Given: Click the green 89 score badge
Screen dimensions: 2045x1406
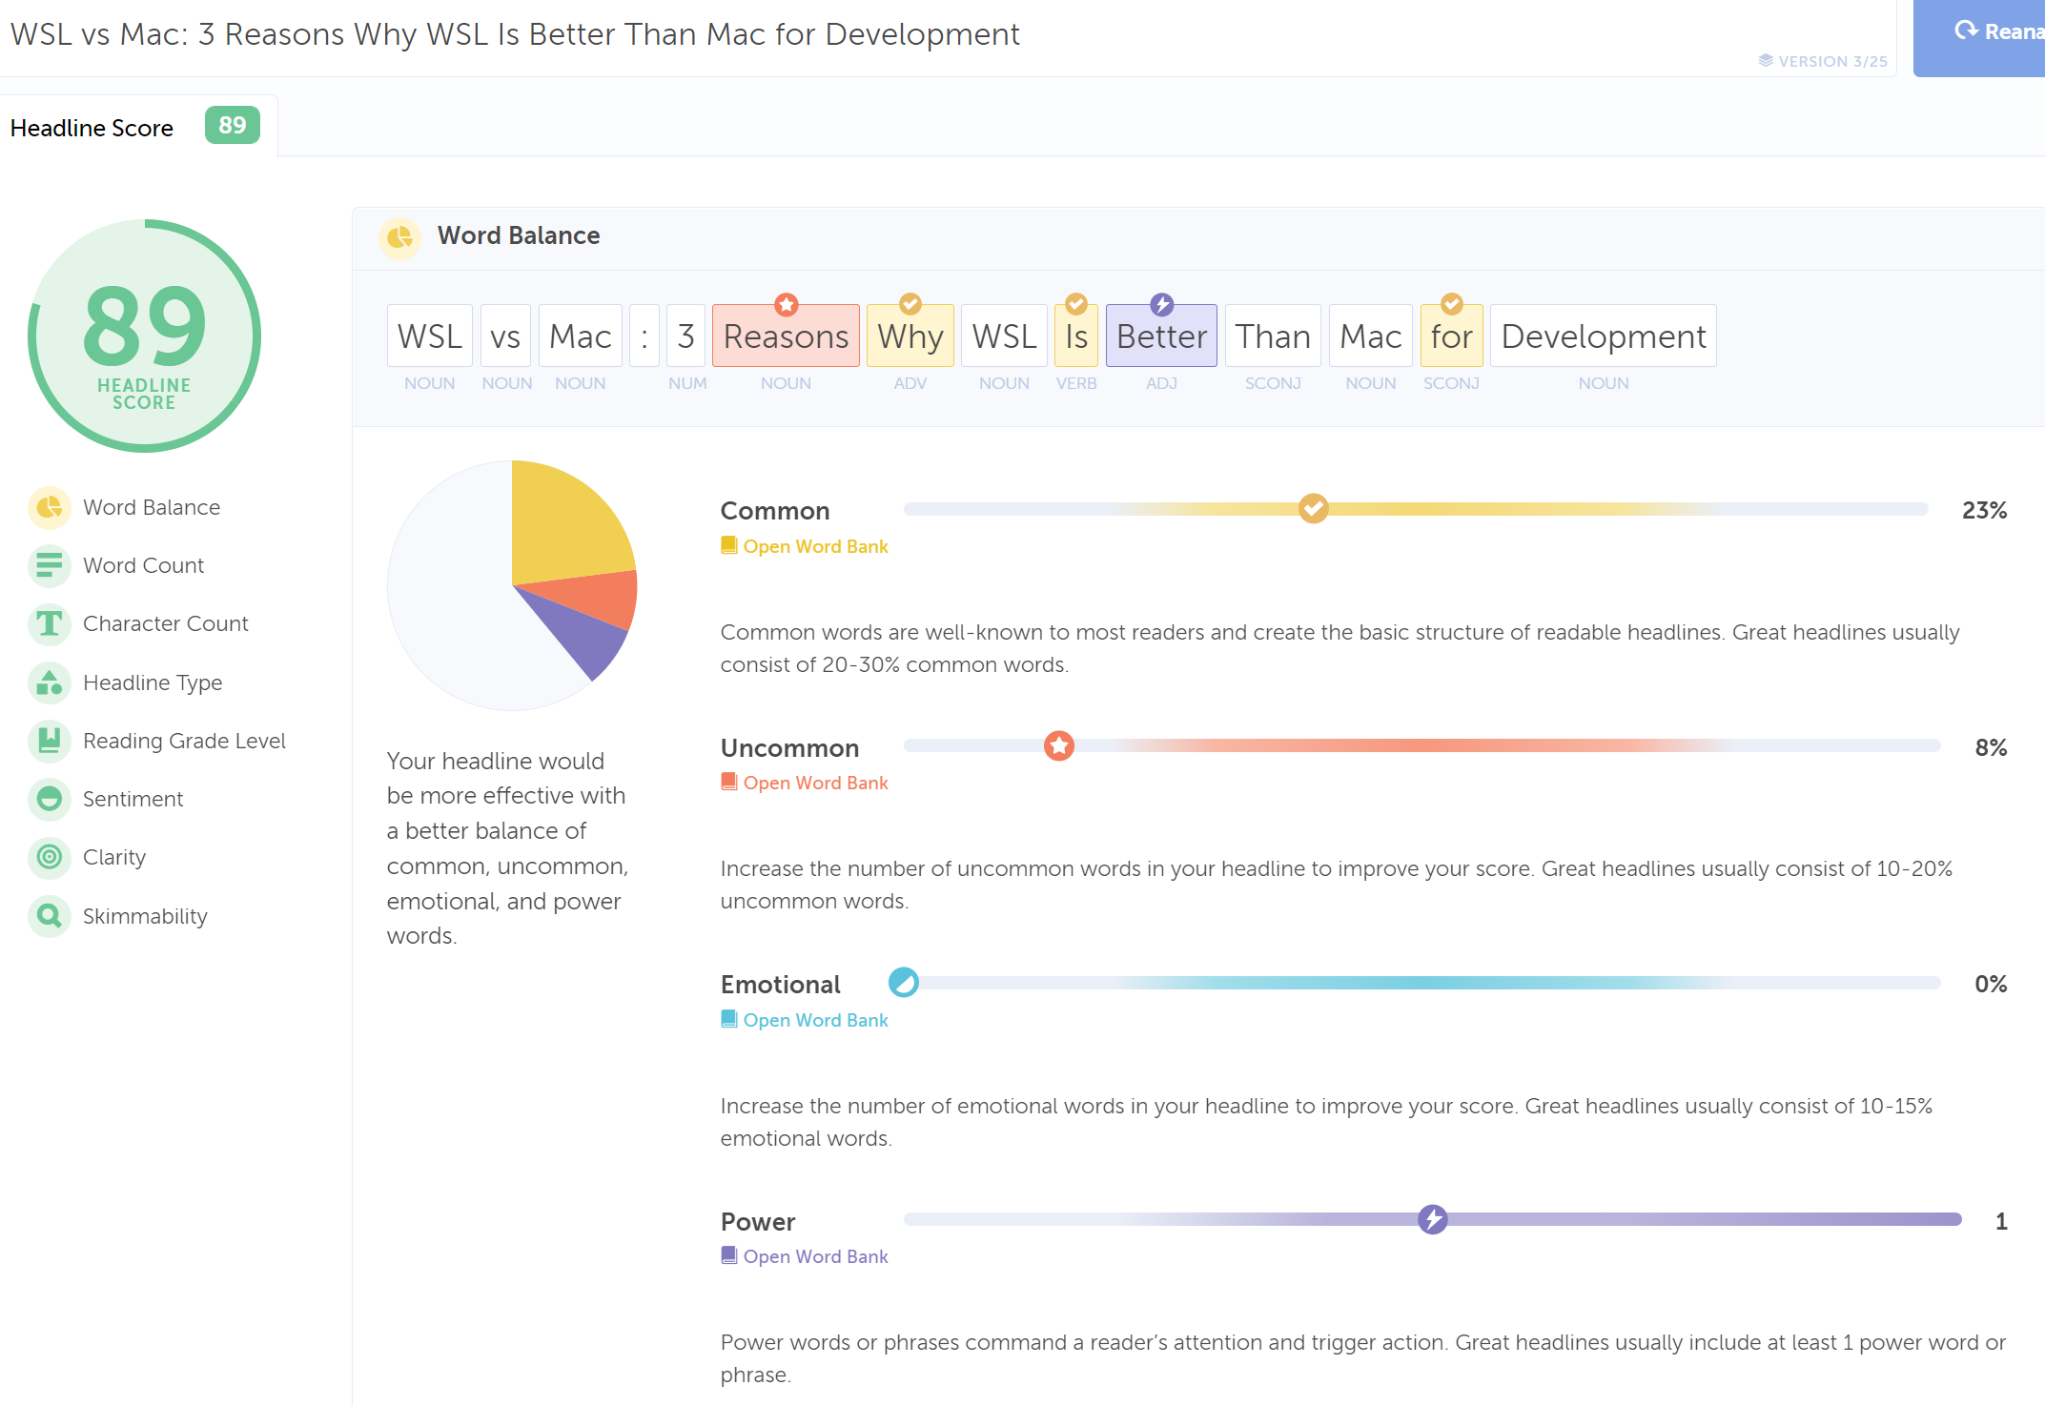Looking at the screenshot, I should click(x=232, y=125).
